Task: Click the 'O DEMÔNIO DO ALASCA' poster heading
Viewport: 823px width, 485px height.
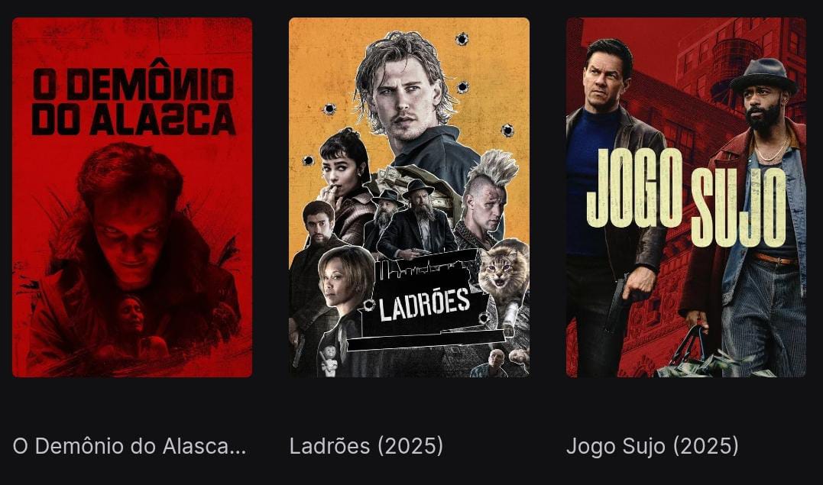Action: click(133, 102)
